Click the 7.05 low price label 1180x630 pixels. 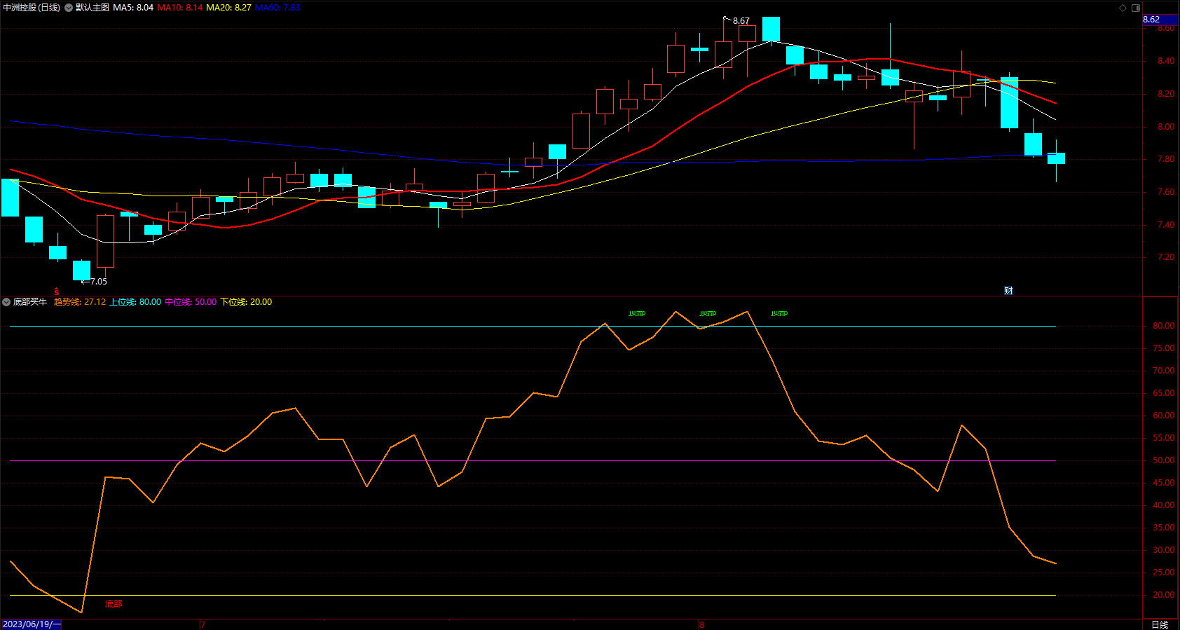[98, 282]
